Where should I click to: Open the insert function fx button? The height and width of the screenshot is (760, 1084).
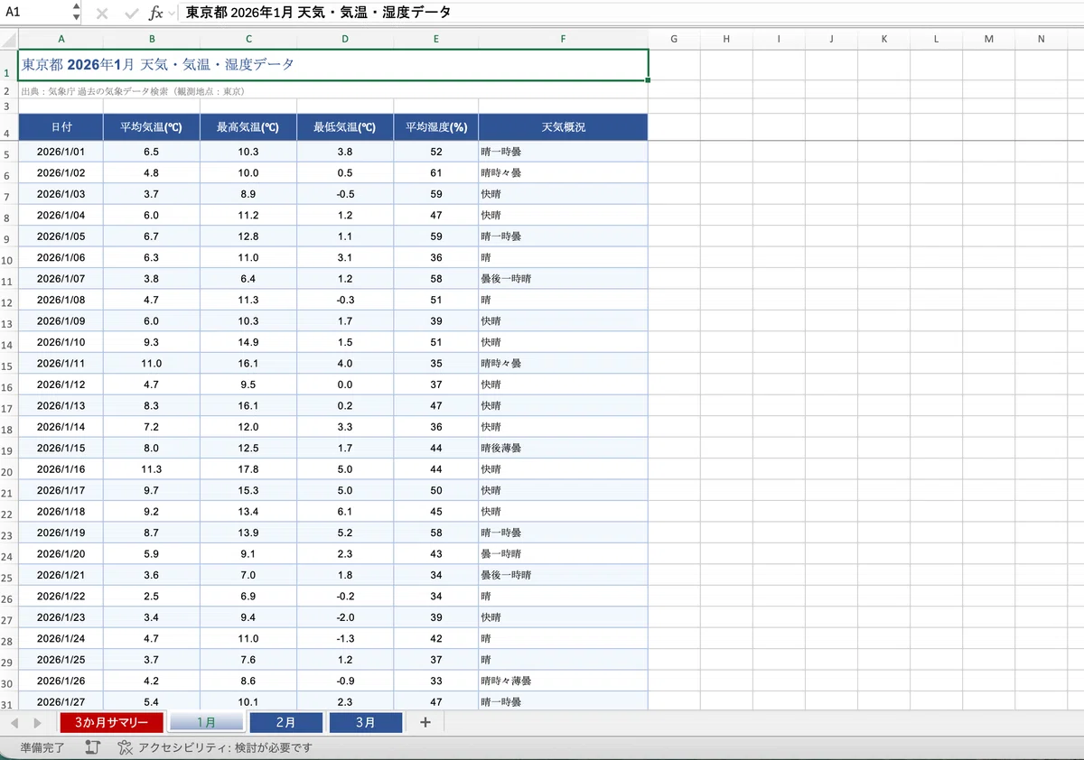click(156, 14)
